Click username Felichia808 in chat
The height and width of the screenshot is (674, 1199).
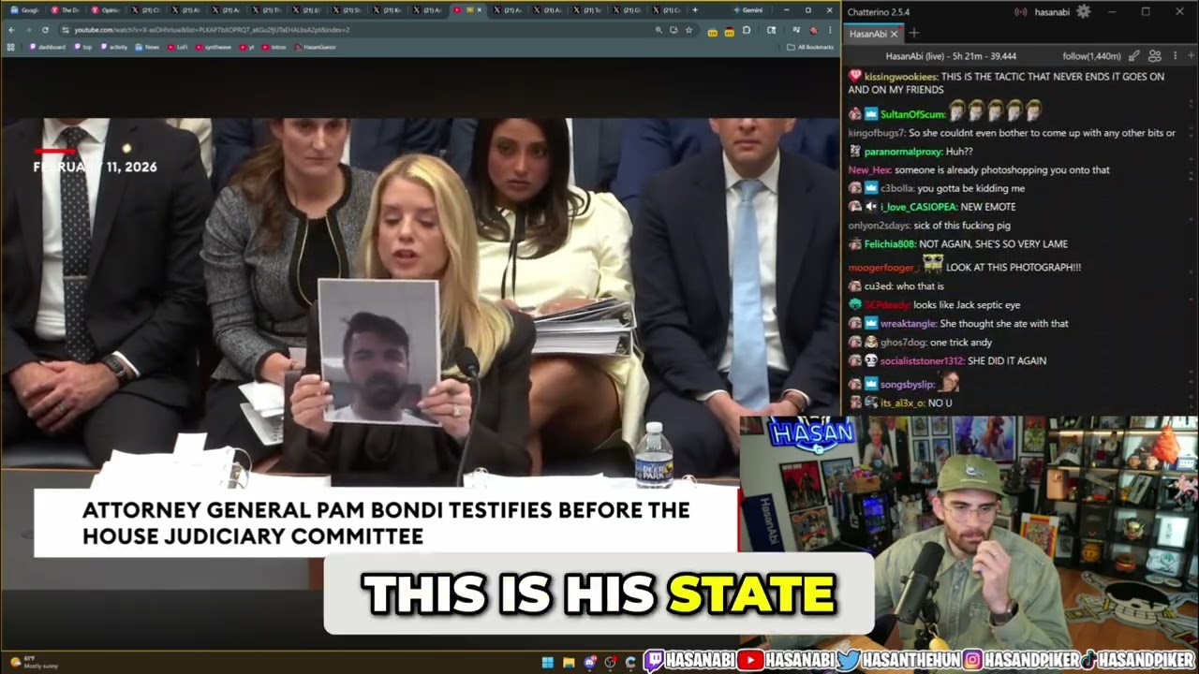[x=889, y=243]
